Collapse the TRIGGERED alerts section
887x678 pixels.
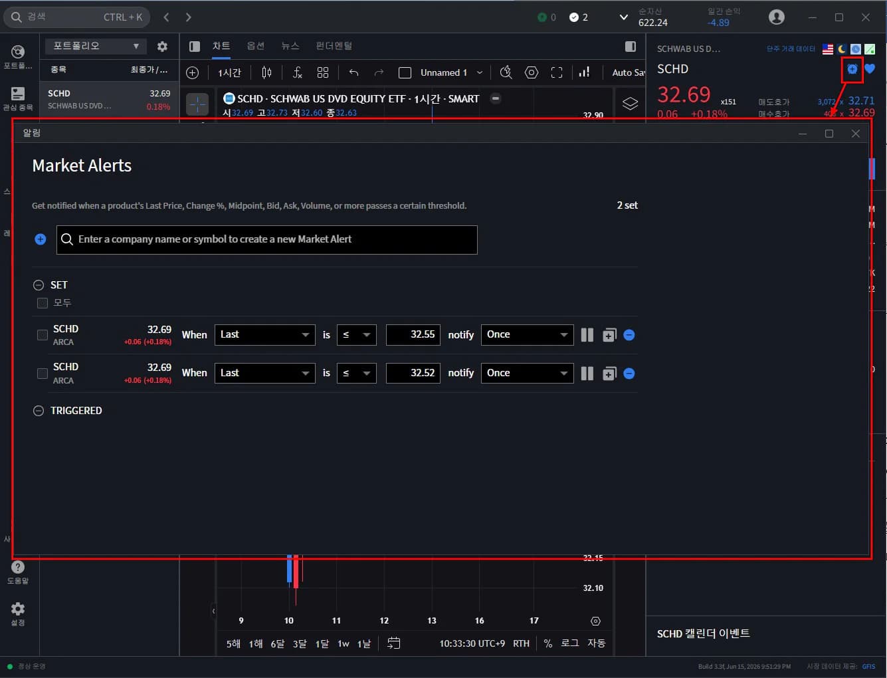pyautogui.click(x=39, y=411)
